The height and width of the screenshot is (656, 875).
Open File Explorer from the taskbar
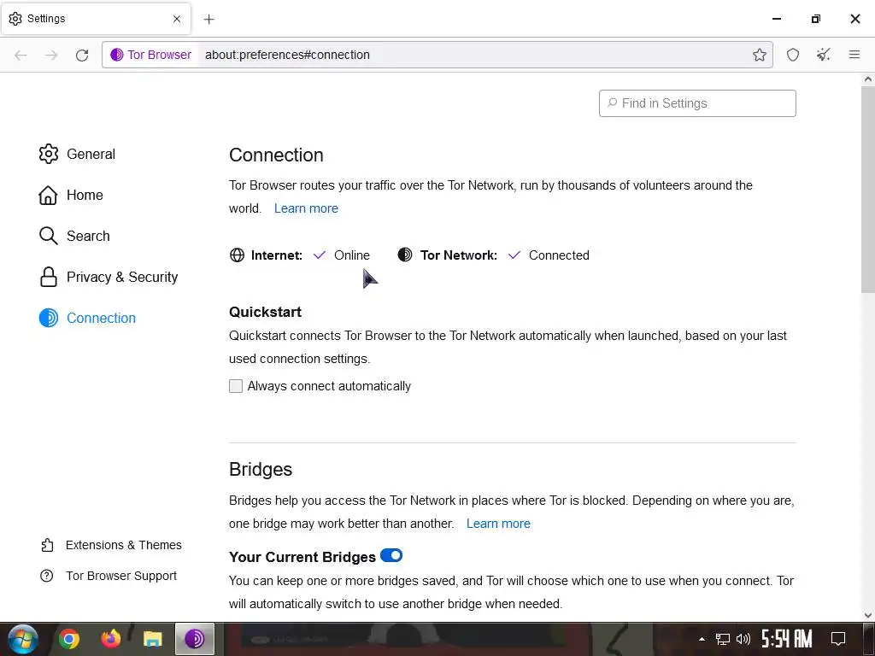point(152,639)
